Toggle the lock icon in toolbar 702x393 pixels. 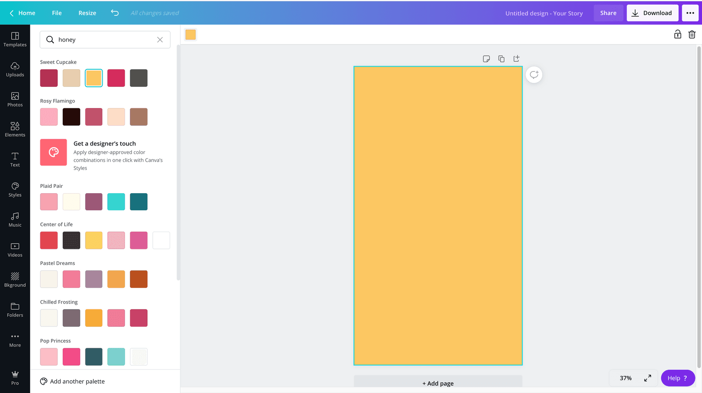click(678, 35)
